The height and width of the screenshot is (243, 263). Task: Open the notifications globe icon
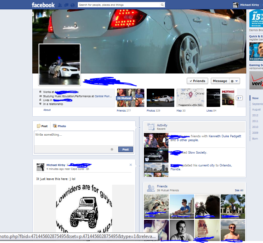point(72,5)
